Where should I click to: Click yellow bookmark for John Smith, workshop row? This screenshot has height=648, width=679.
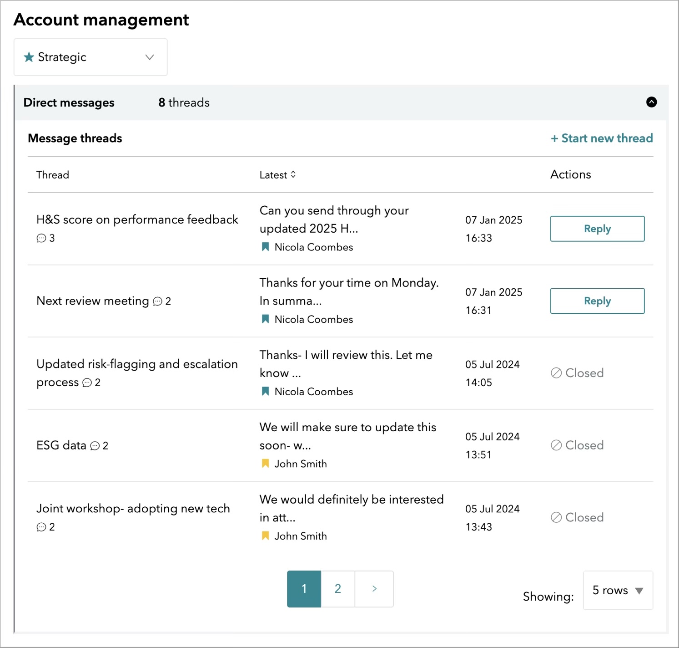coord(266,536)
